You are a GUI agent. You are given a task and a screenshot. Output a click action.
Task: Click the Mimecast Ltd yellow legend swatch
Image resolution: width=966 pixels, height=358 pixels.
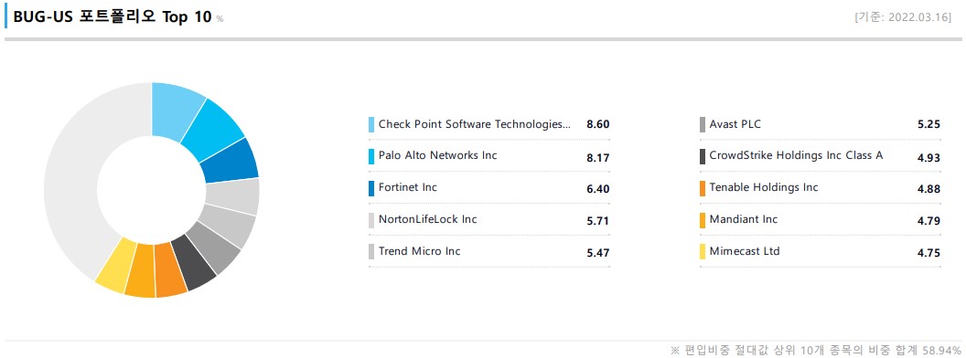pyautogui.click(x=703, y=252)
